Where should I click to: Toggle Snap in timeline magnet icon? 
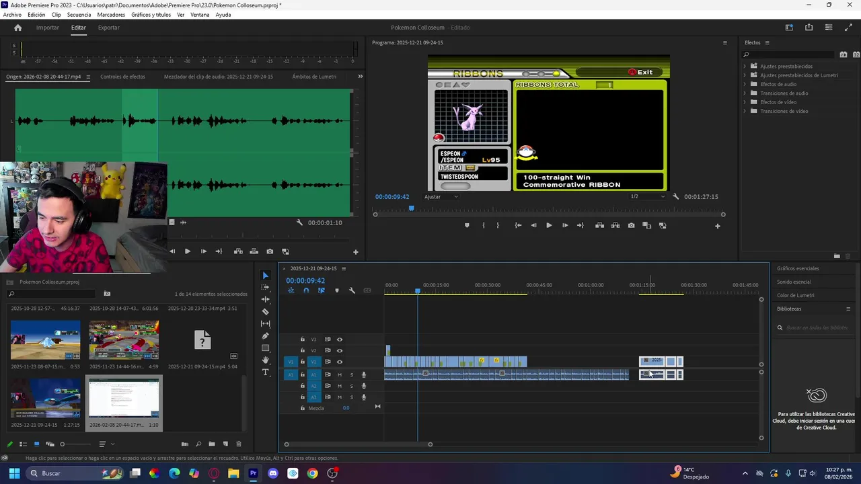(306, 290)
